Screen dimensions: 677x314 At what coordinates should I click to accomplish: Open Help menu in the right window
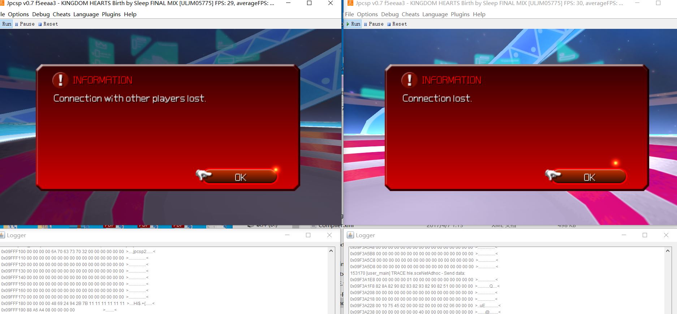coord(479,14)
